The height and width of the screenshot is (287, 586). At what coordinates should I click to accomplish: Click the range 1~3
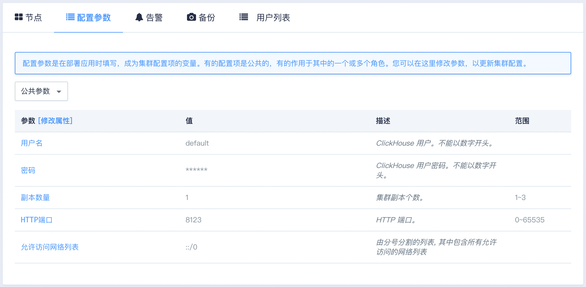pyautogui.click(x=520, y=198)
